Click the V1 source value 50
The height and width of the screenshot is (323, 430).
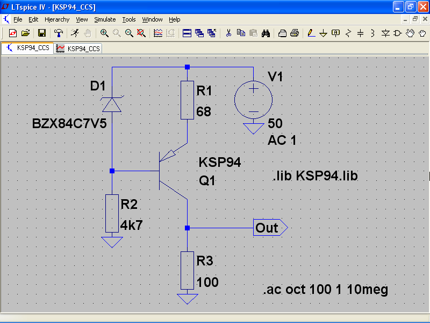pos(275,123)
